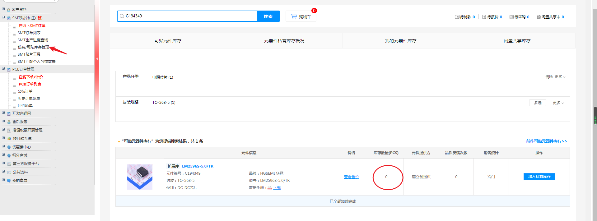
Task: Open the 查看售价 price link
Action: tap(351, 177)
